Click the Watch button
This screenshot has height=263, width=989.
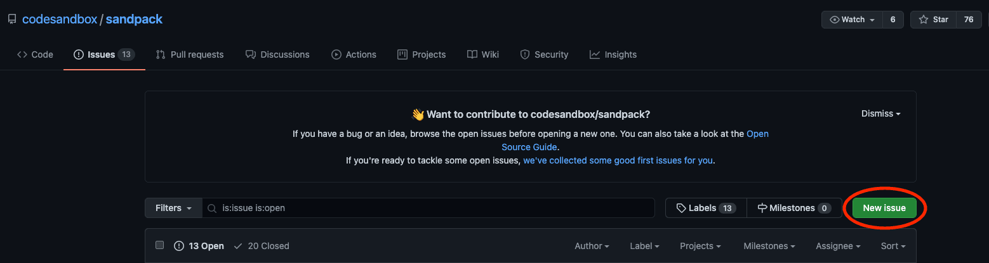(x=853, y=20)
